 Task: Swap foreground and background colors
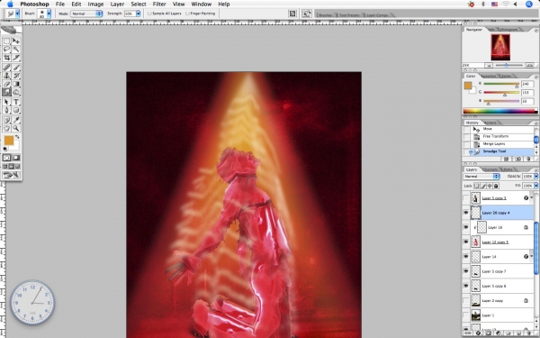tap(17, 137)
